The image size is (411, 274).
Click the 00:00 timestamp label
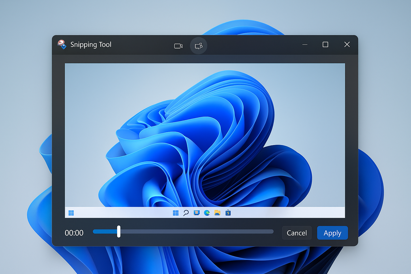click(x=74, y=233)
